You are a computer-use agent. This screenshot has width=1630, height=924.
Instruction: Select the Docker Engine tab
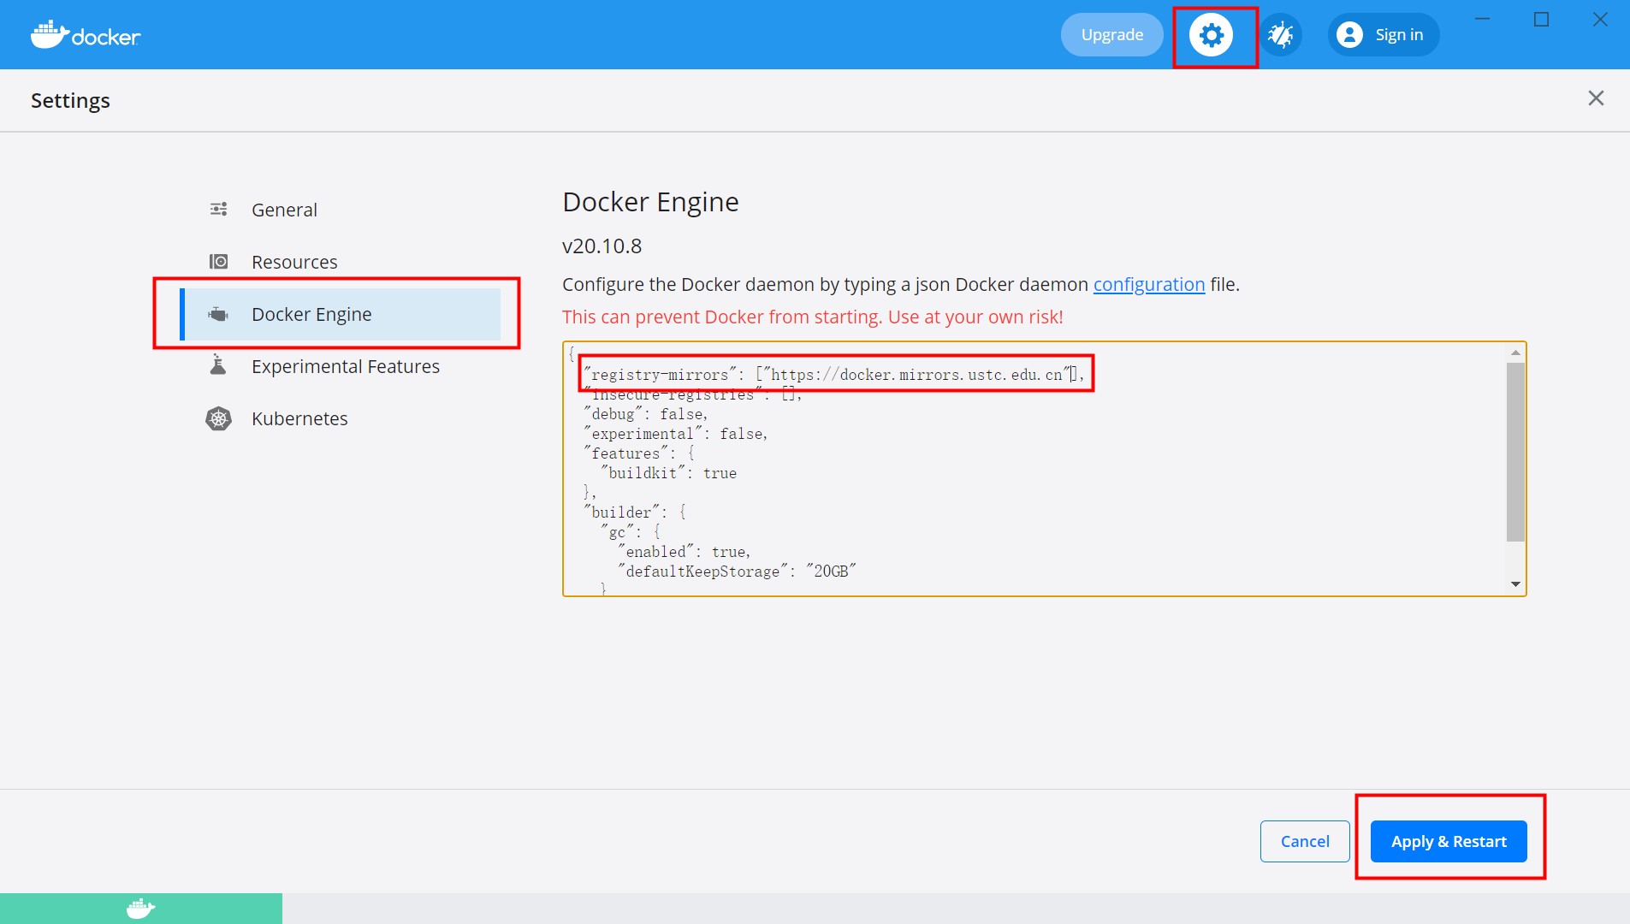coord(341,314)
